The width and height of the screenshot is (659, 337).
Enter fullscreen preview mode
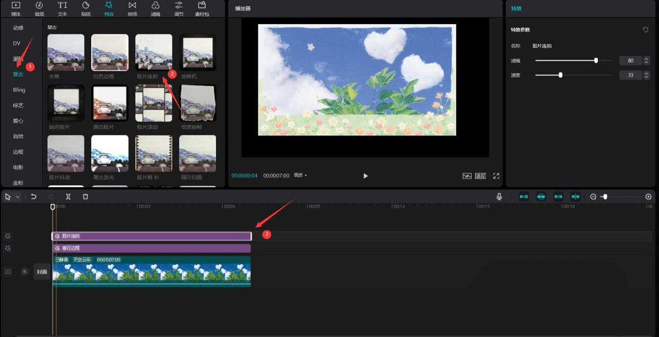pyautogui.click(x=496, y=176)
